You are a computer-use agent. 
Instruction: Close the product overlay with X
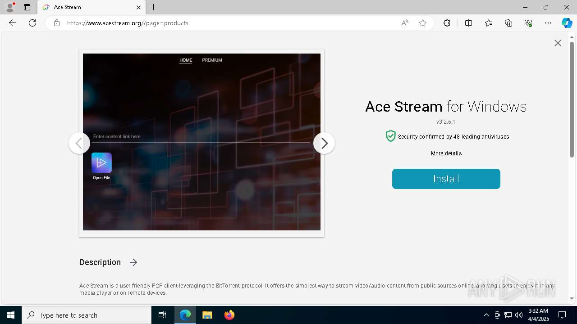(x=558, y=43)
